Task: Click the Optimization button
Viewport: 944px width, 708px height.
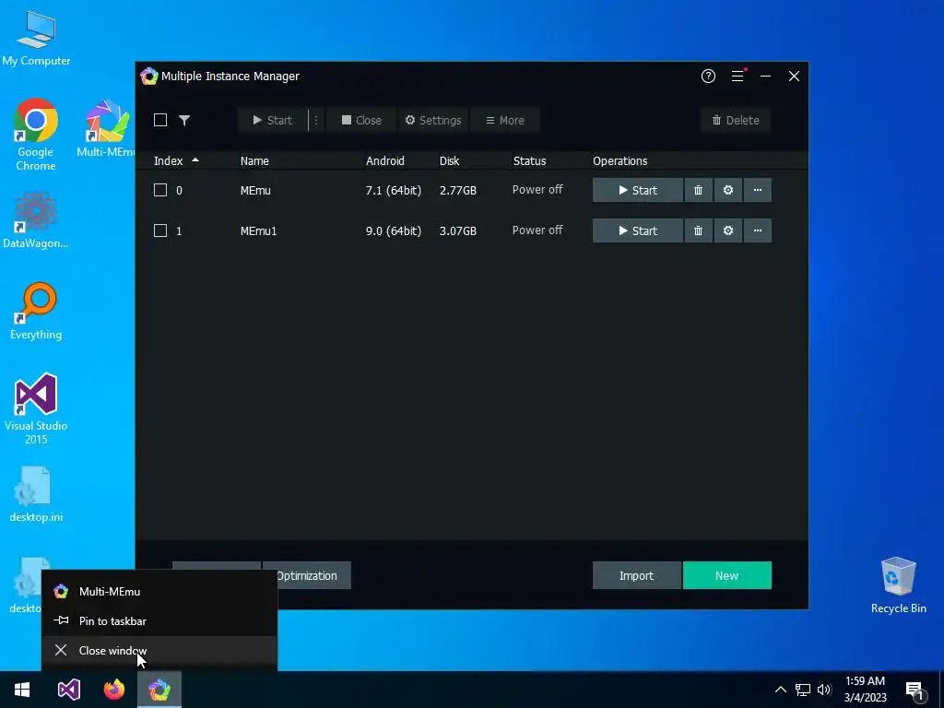Action: pyautogui.click(x=313, y=575)
